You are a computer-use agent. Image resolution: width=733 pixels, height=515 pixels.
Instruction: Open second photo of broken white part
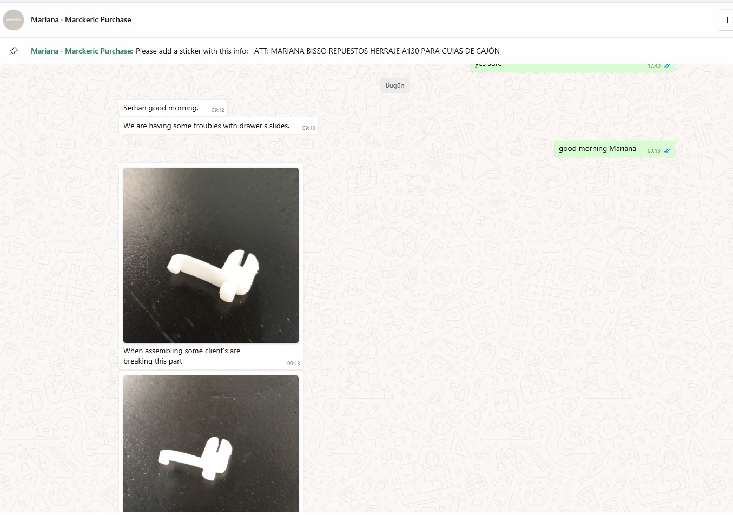(x=211, y=444)
